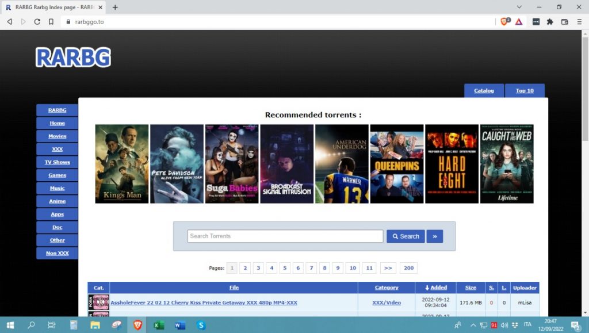Image resolution: width=589 pixels, height=333 pixels.
Task: Open the Brave hamburger main menu
Action: pos(578,22)
